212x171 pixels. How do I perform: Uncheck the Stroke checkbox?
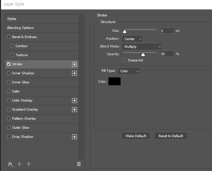click(x=9, y=64)
